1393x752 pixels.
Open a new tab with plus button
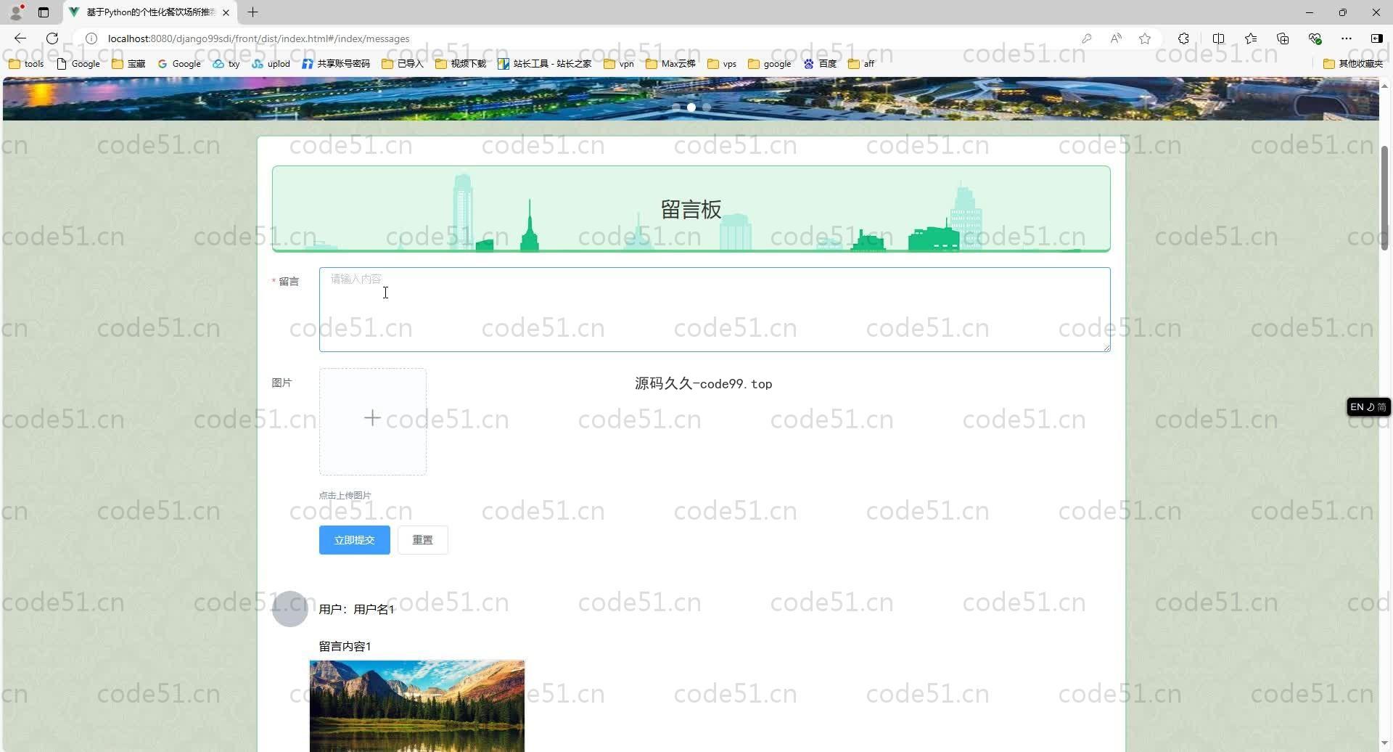pyautogui.click(x=252, y=12)
